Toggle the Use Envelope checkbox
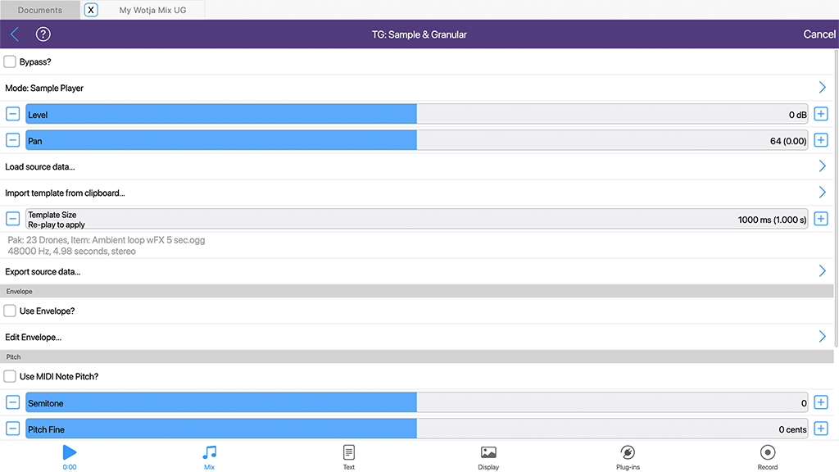This screenshot has height=472, width=839. (10, 311)
